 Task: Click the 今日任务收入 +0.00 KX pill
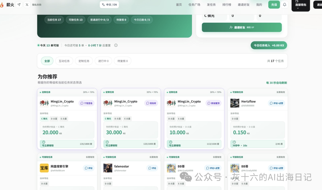[269, 45]
